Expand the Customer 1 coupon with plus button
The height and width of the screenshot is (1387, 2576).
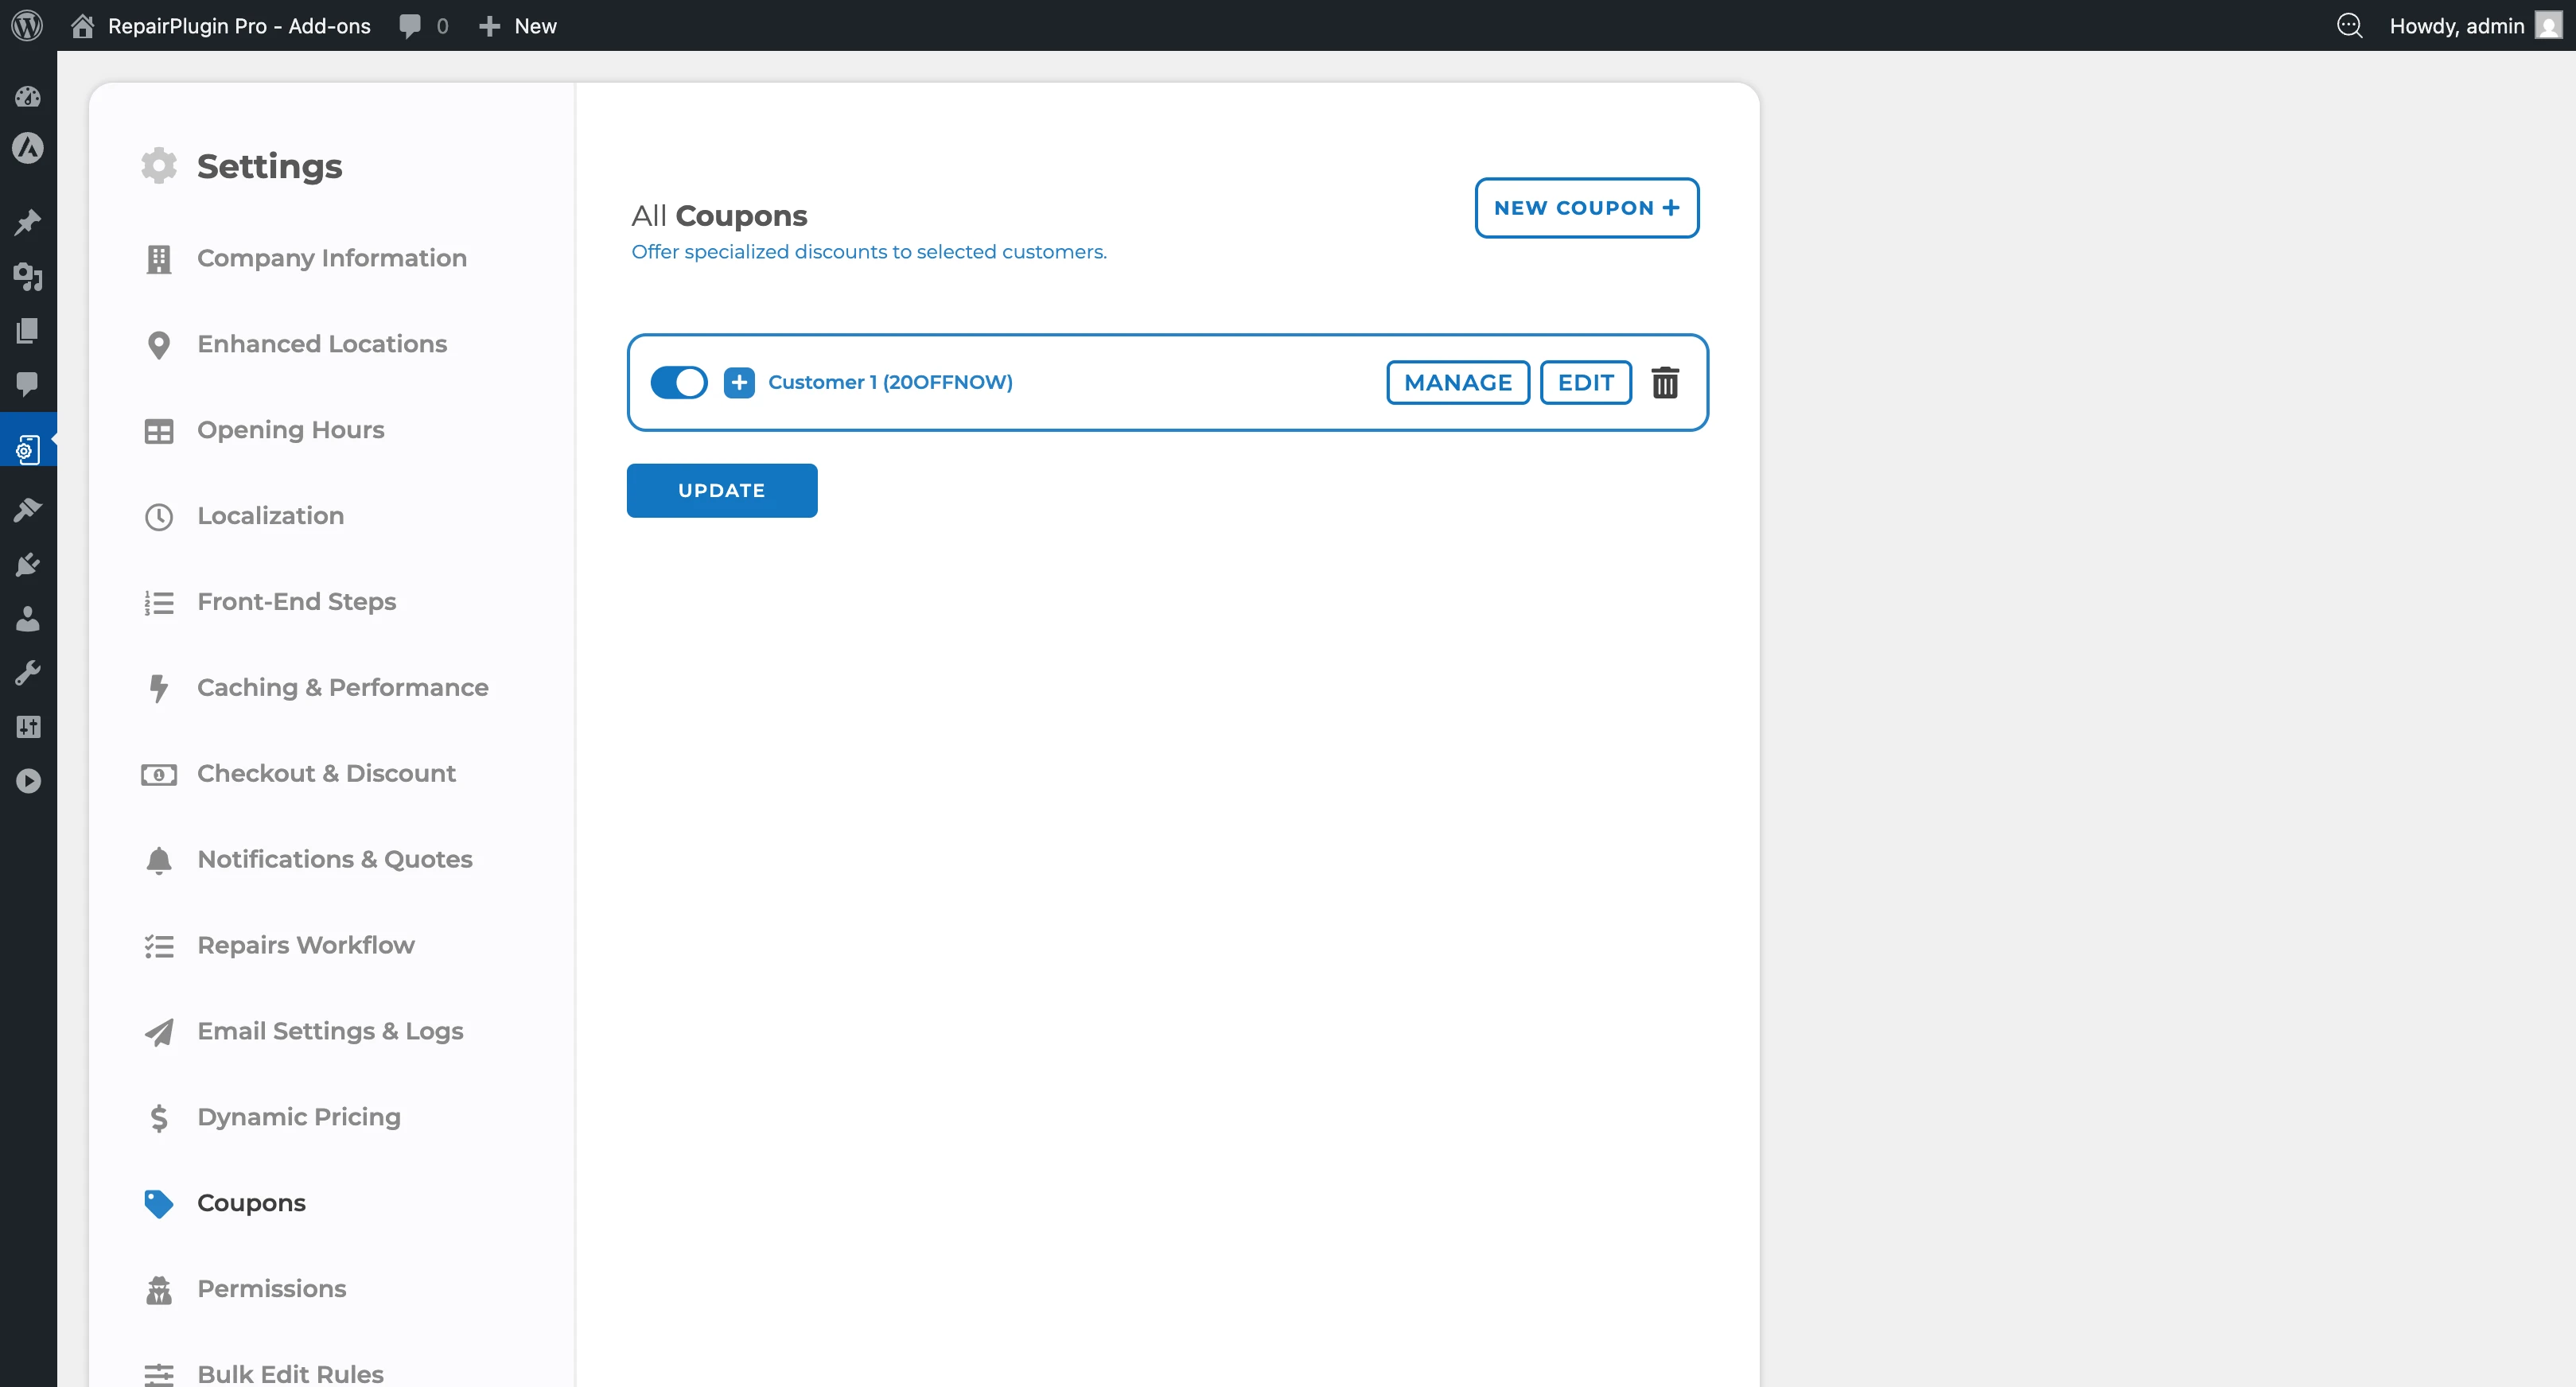tap(739, 382)
